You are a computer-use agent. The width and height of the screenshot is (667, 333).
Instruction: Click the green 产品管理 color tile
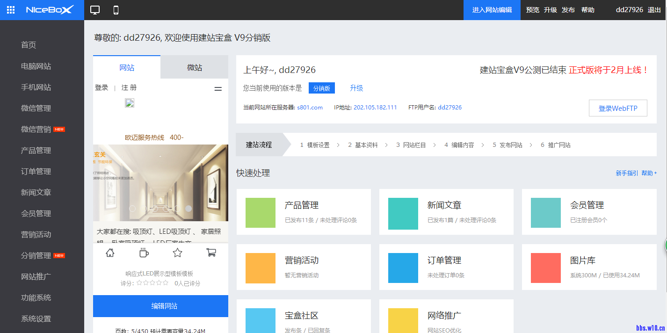[261, 213]
